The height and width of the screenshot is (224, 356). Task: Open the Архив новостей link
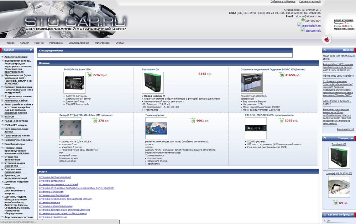coord(345,129)
